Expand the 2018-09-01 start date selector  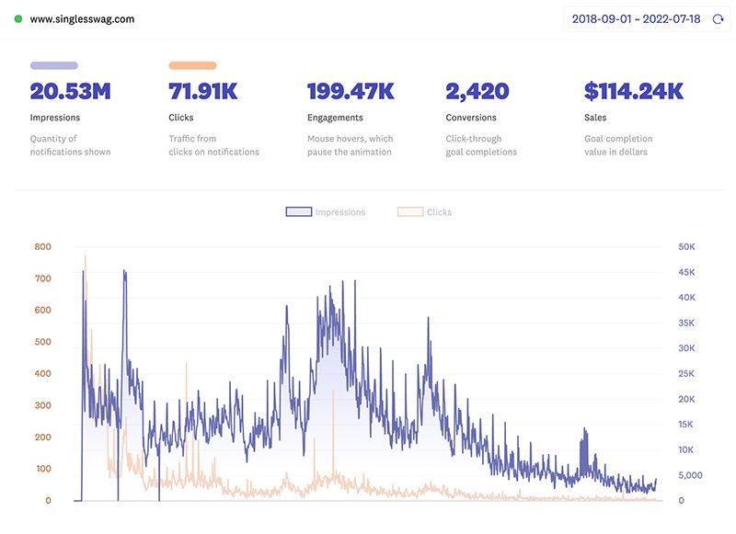point(604,17)
